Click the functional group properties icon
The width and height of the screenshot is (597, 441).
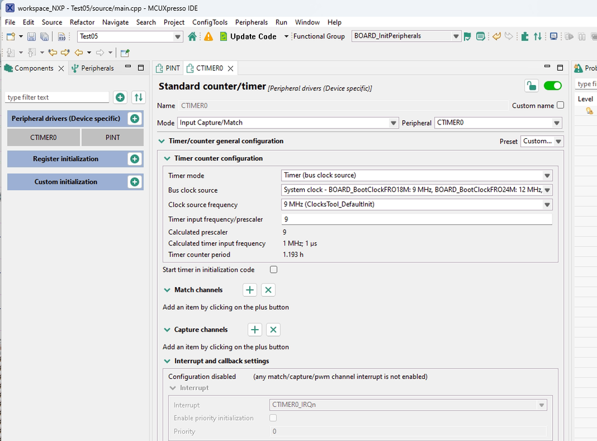tap(480, 37)
